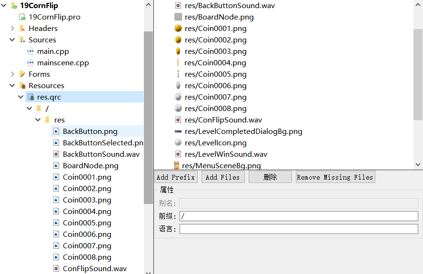Click the res folder icon in tree

[48, 120]
